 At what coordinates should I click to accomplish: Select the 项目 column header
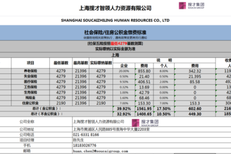point(30,63)
